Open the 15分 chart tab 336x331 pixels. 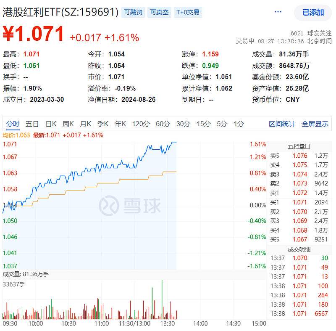(x=204, y=124)
